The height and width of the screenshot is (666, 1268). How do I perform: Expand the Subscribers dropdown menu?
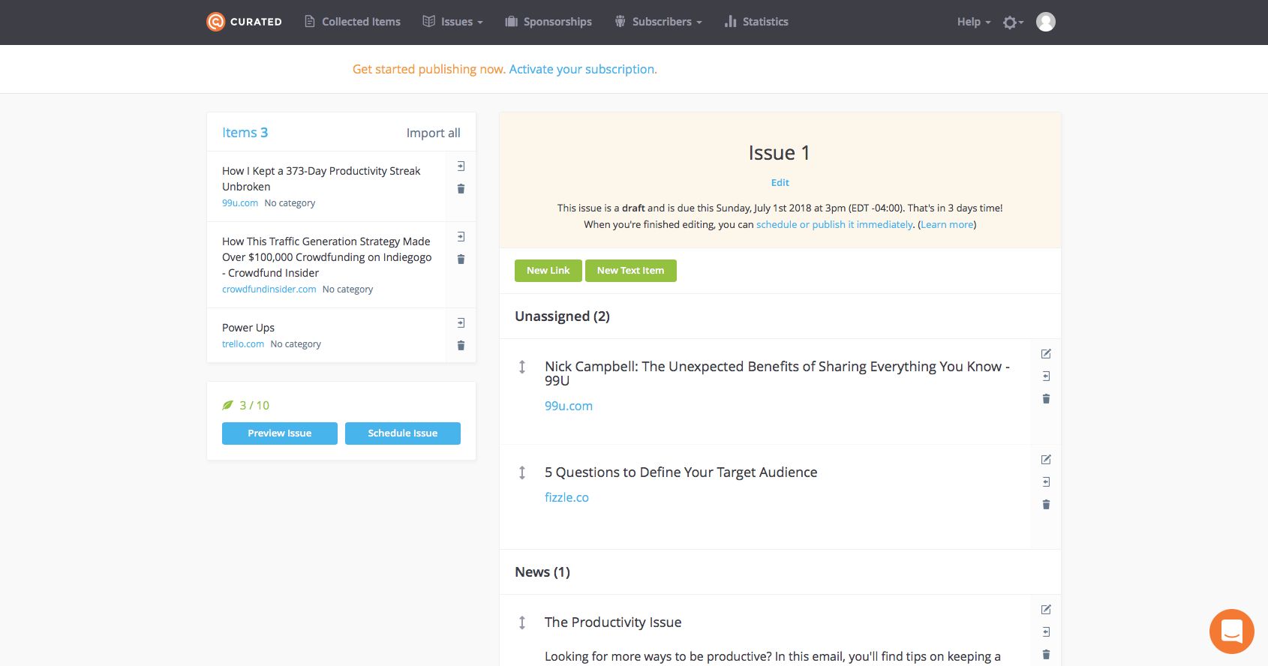658,22
